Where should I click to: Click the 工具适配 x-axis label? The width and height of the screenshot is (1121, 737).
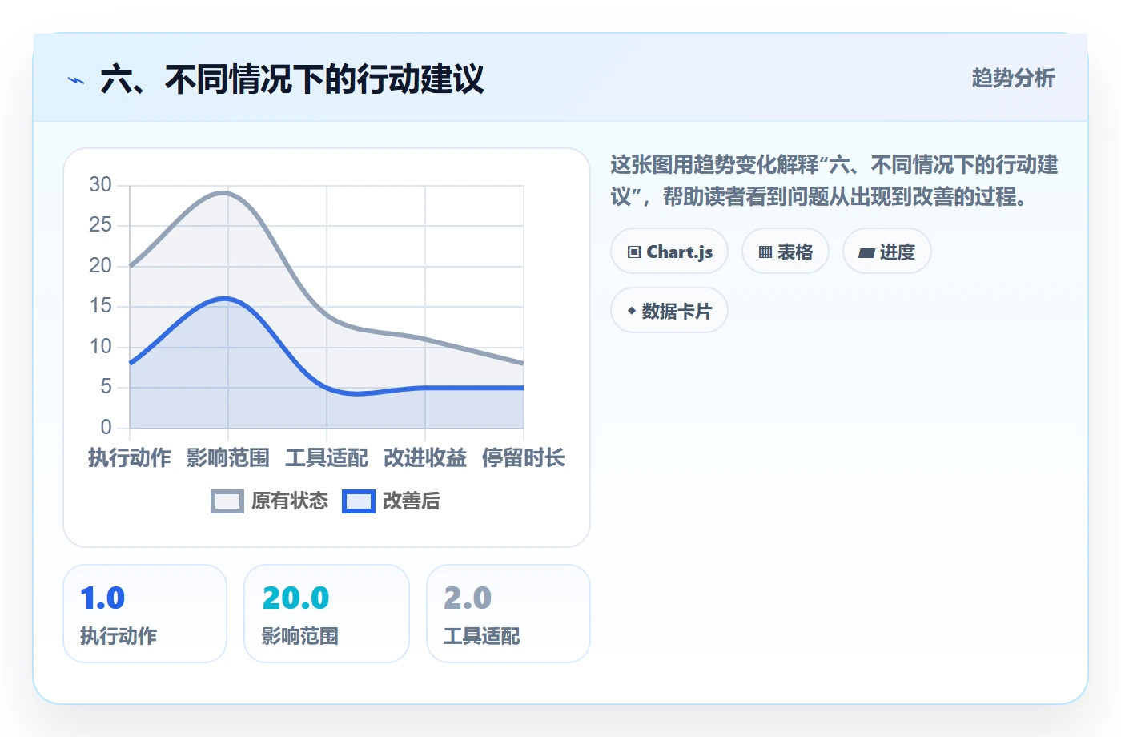[327, 458]
